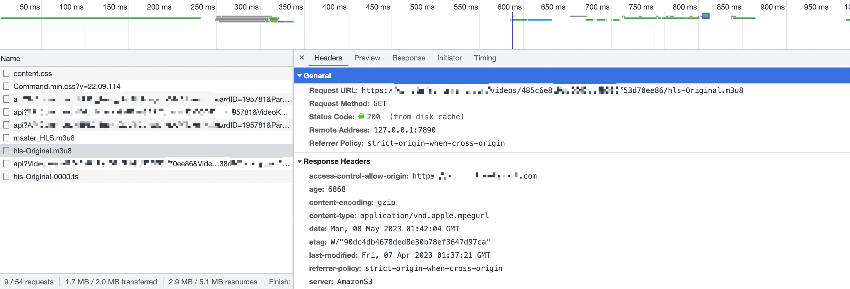Click the Status Code 200 green indicator
Viewport: 850px width, 289px height.
pyautogui.click(x=361, y=116)
